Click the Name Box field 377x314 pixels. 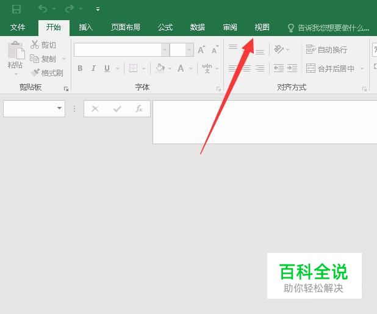(34, 109)
